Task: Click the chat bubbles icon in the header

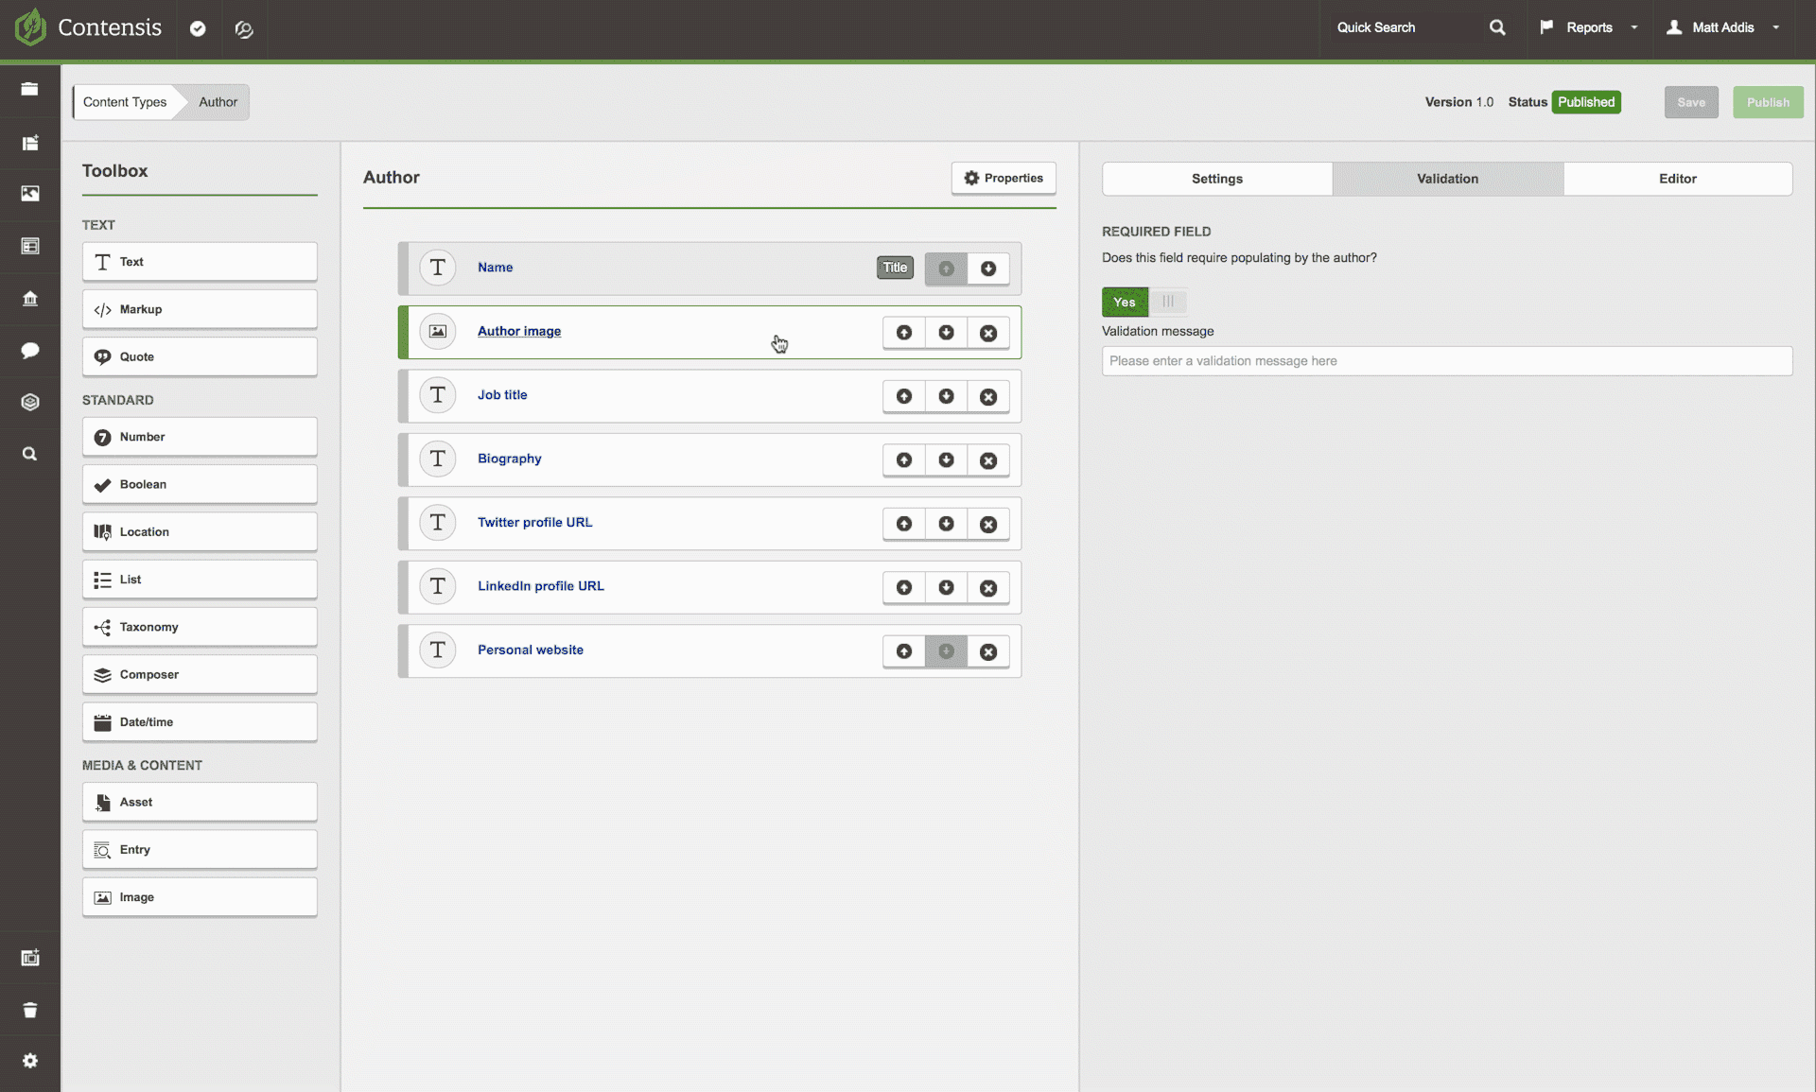Action: click(244, 29)
